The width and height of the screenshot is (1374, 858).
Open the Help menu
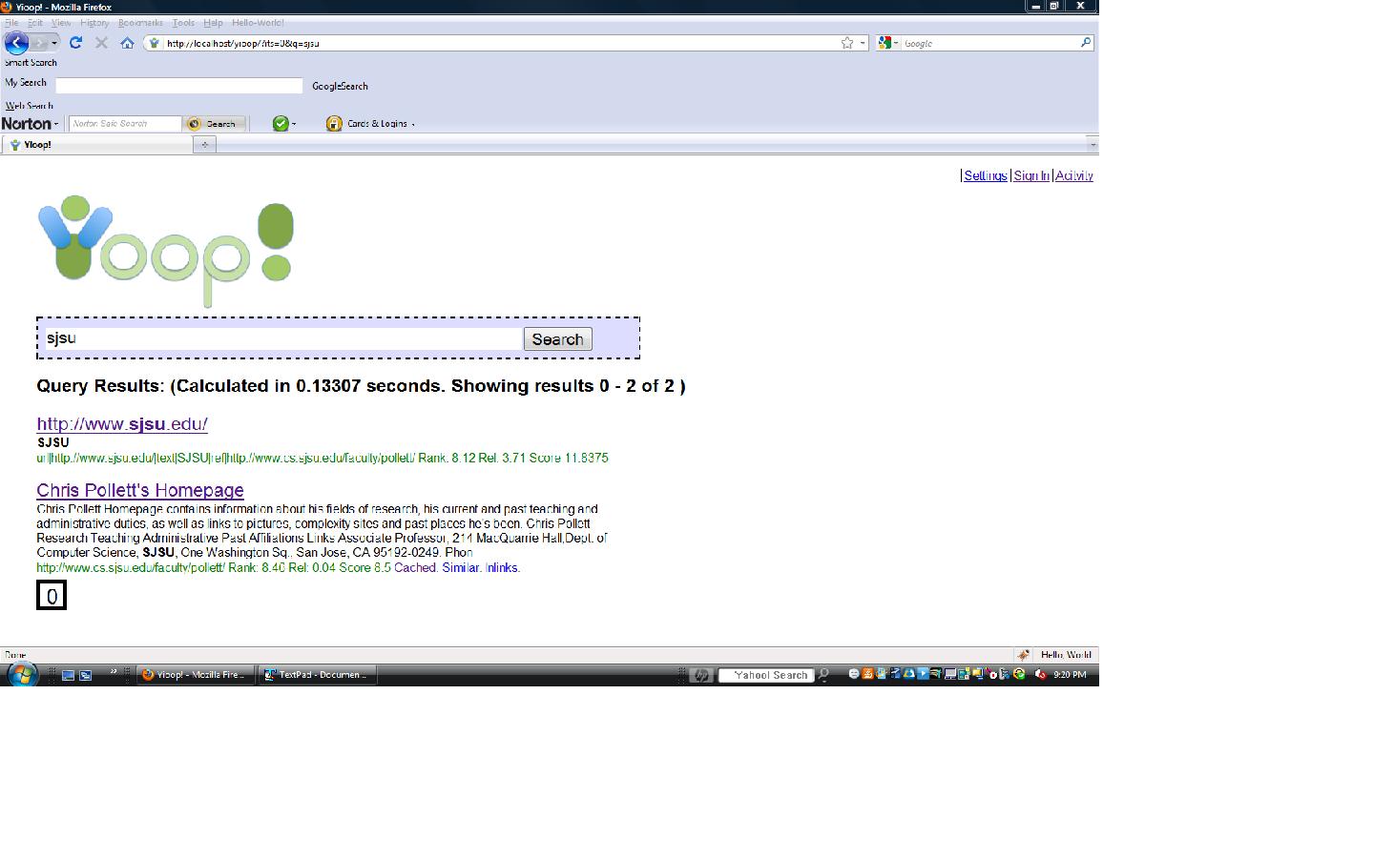pos(213,23)
